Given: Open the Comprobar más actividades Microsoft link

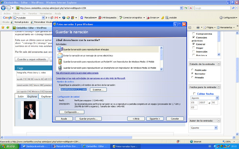Looking at the screenshot, I should tap(91, 78).
